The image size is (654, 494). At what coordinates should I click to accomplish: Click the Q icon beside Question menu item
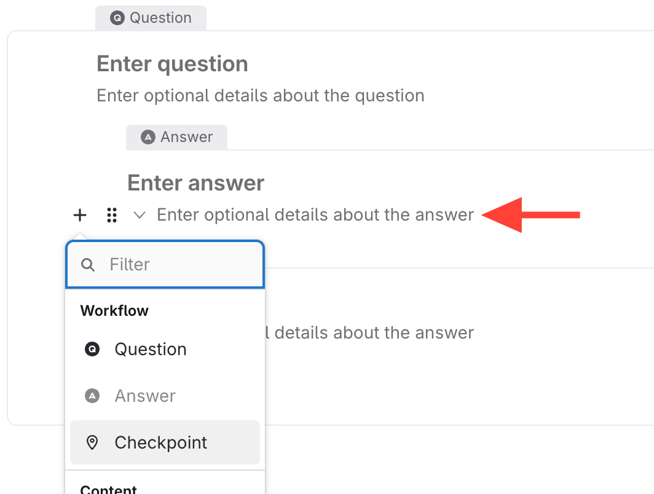click(92, 350)
